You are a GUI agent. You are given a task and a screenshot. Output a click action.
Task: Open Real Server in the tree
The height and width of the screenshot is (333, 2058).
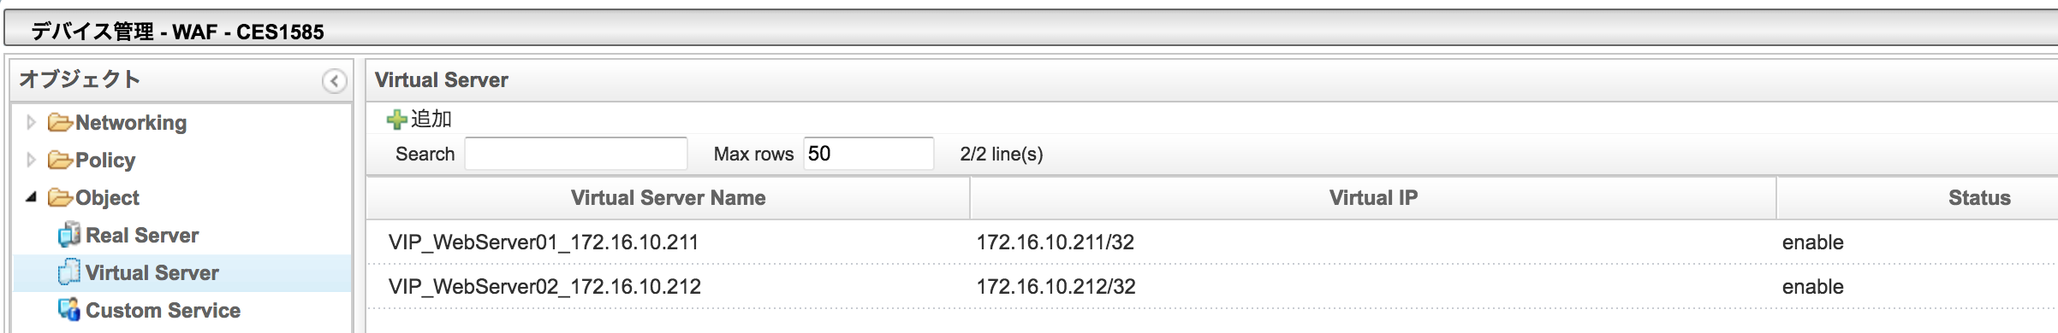point(142,236)
